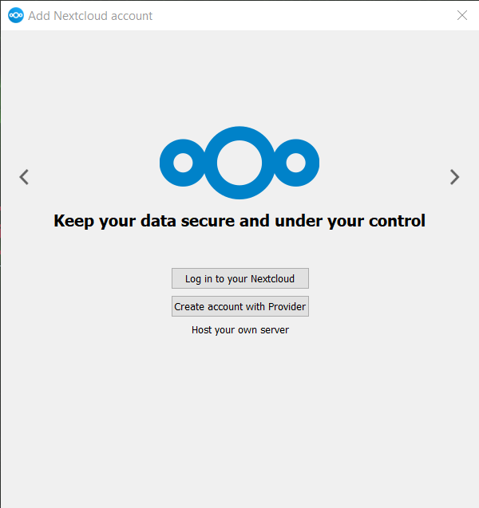Click the 'Keep your data secure' headline

coord(239,221)
